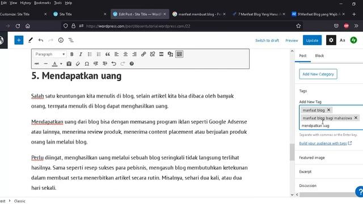Image resolution: width=363 pixels, height=204 pixels.
Task: Toggle the toolbar kitchen sink icon
Action: pyautogui.click(x=179, y=54)
